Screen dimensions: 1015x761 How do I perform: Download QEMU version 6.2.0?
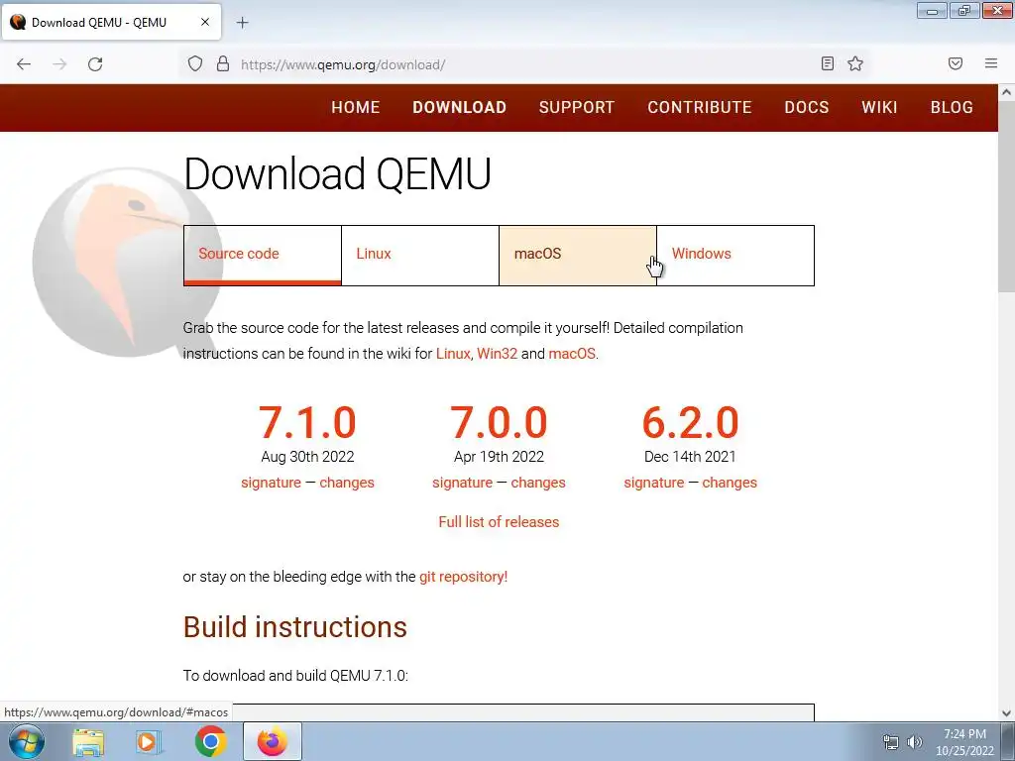(690, 422)
